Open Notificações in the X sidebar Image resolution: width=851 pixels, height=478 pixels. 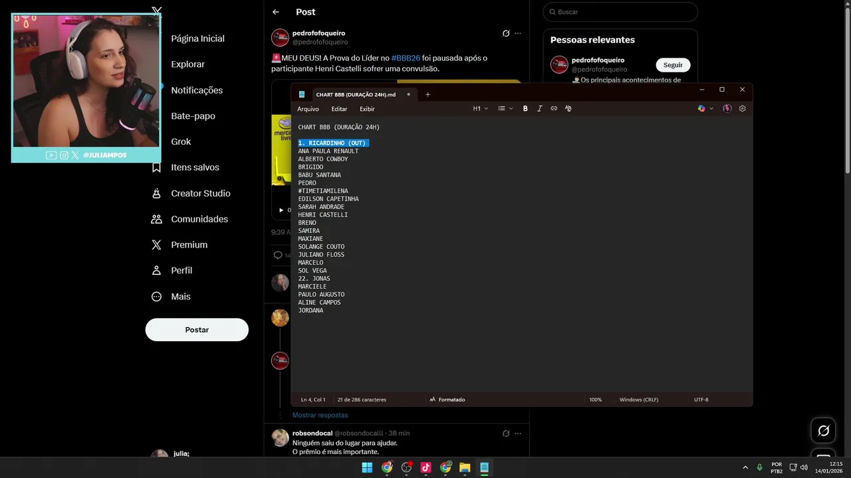pyautogui.click(x=197, y=90)
